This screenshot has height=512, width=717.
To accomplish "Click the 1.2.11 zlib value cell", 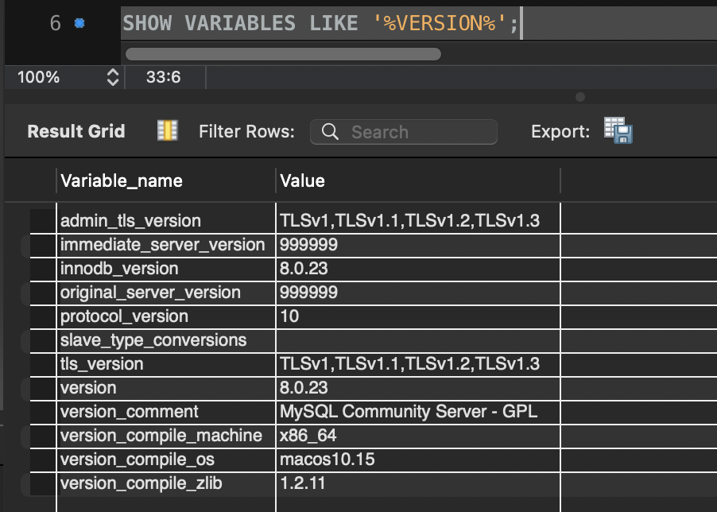I will pos(418,483).
